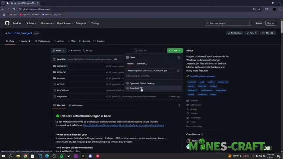The image size is (283, 159).
Task: Open Spotify from the taskbar
Action: pyautogui.click(x=62, y=156)
